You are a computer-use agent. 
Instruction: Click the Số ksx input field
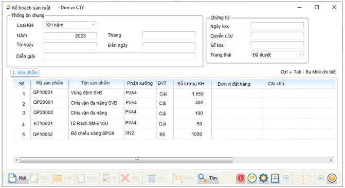(x=277, y=45)
